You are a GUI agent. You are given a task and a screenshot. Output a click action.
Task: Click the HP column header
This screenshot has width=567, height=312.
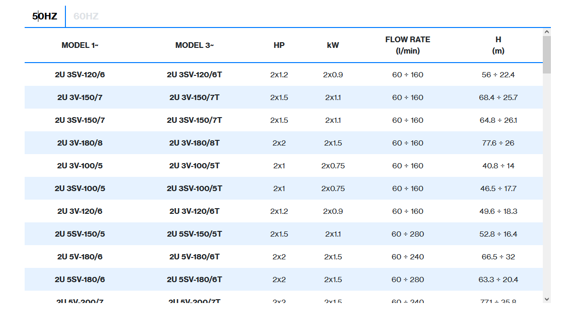[x=279, y=46]
